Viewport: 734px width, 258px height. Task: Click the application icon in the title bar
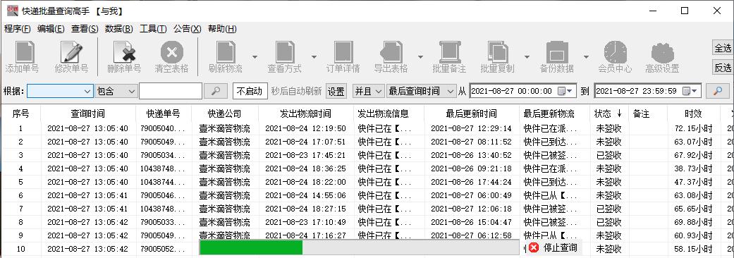click(x=12, y=11)
